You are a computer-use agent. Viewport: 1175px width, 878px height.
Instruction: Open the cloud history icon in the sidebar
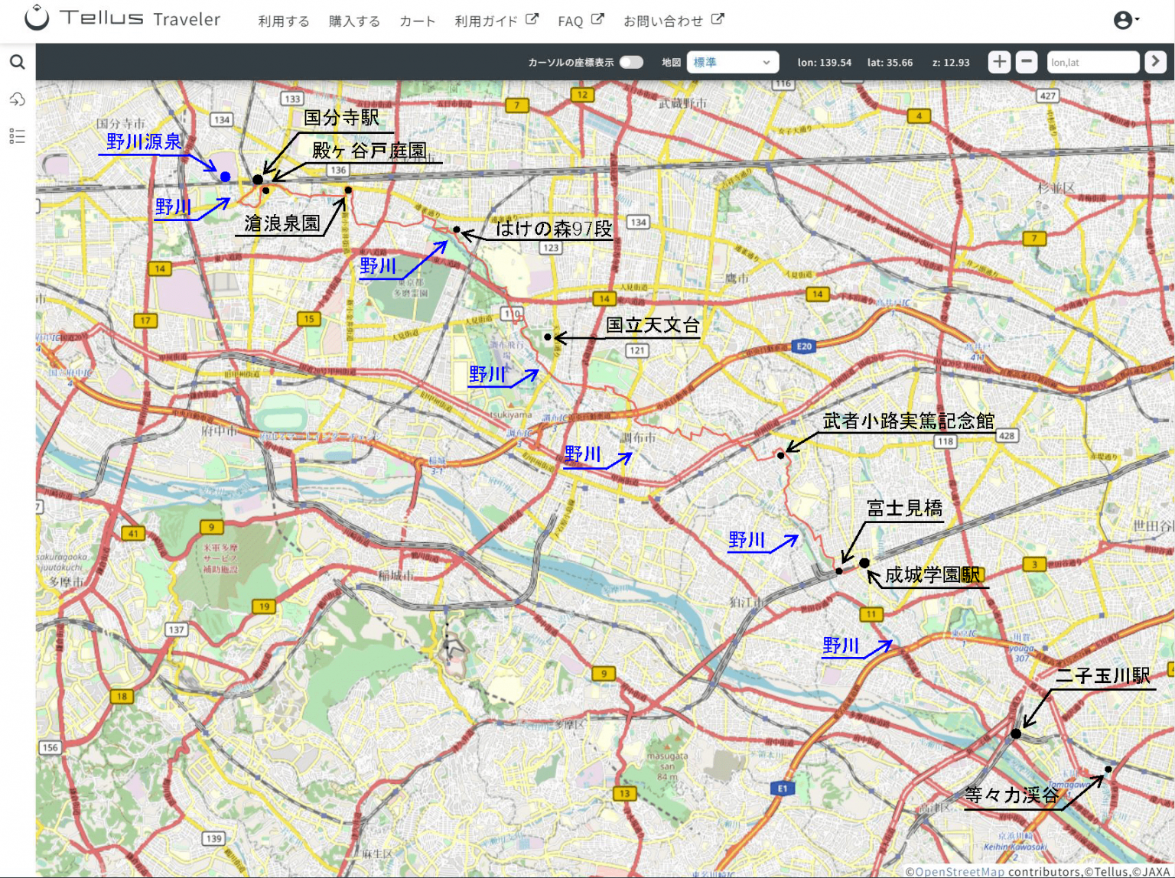pyautogui.click(x=17, y=99)
